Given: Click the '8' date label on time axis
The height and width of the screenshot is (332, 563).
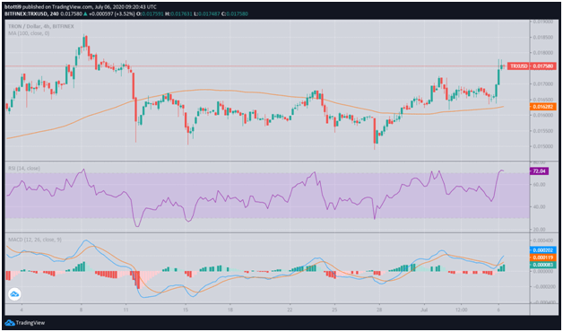Looking at the screenshot, I should (x=82, y=310).
